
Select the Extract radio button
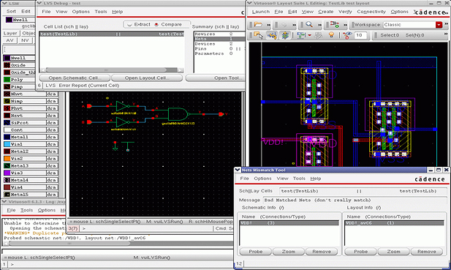129,24
